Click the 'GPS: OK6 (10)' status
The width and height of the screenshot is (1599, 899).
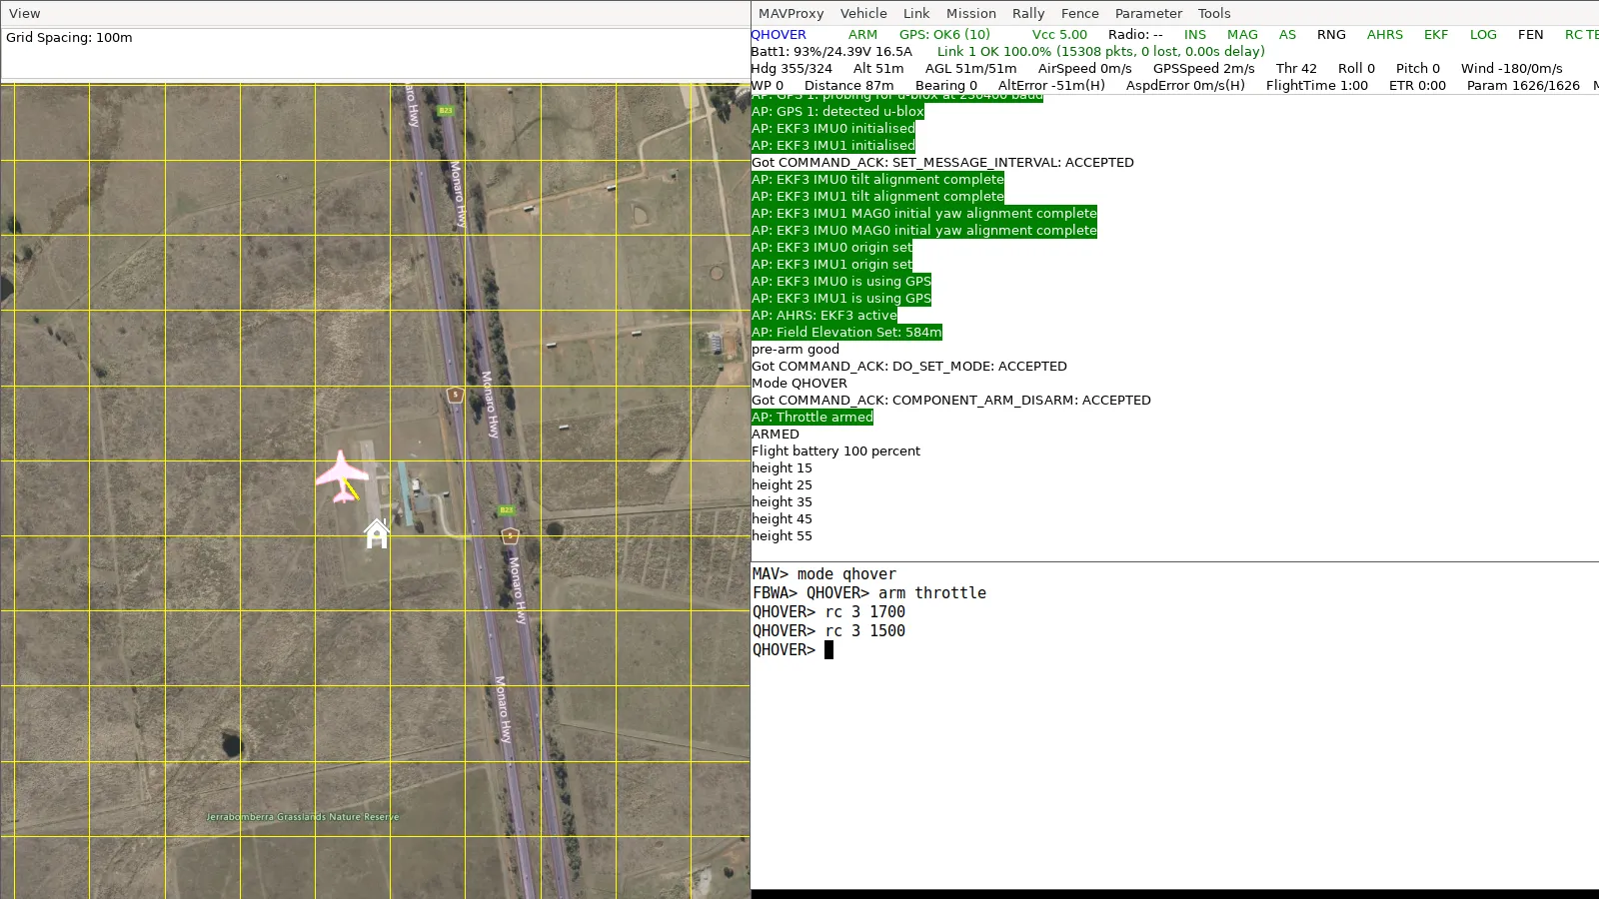[x=944, y=34]
